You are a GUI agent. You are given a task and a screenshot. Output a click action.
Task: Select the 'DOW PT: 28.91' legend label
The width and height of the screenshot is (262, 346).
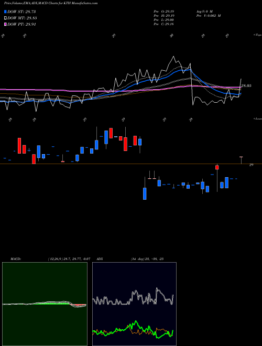pyautogui.click(x=21, y=24)
